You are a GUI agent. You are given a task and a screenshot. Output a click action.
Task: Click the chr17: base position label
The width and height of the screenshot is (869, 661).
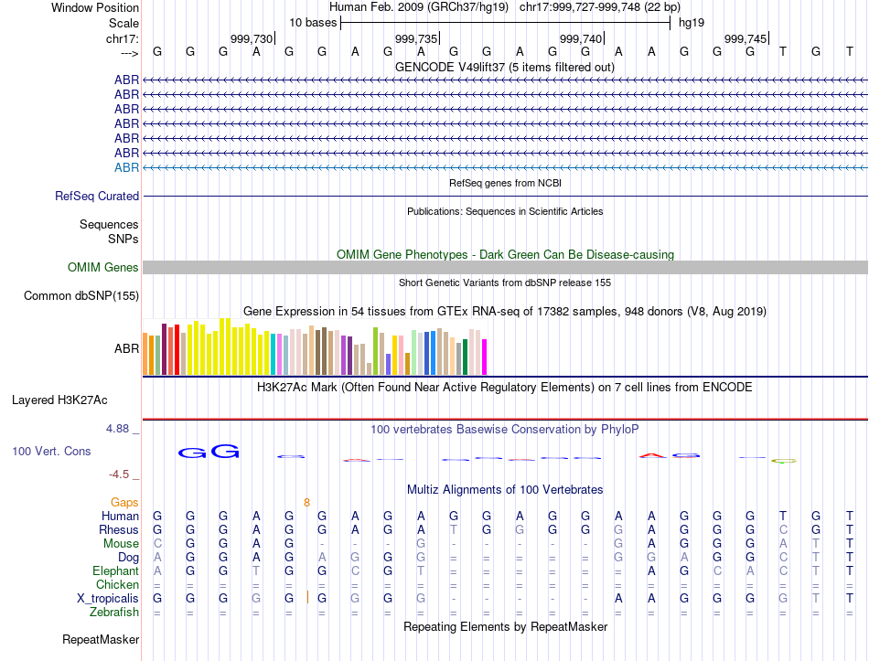coord(122,38)
